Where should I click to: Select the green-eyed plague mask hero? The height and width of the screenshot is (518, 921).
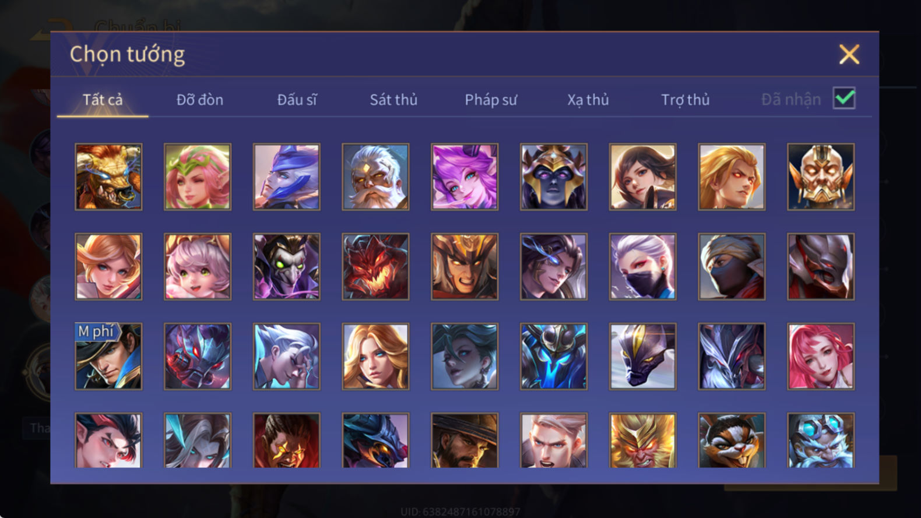(286, 266)
